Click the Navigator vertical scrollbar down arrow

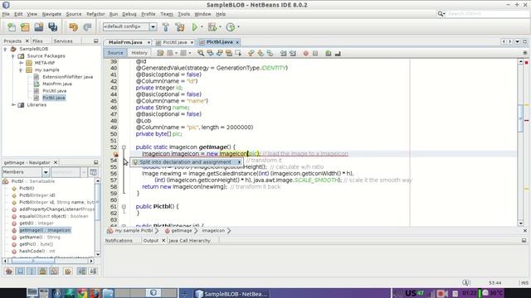98,254
